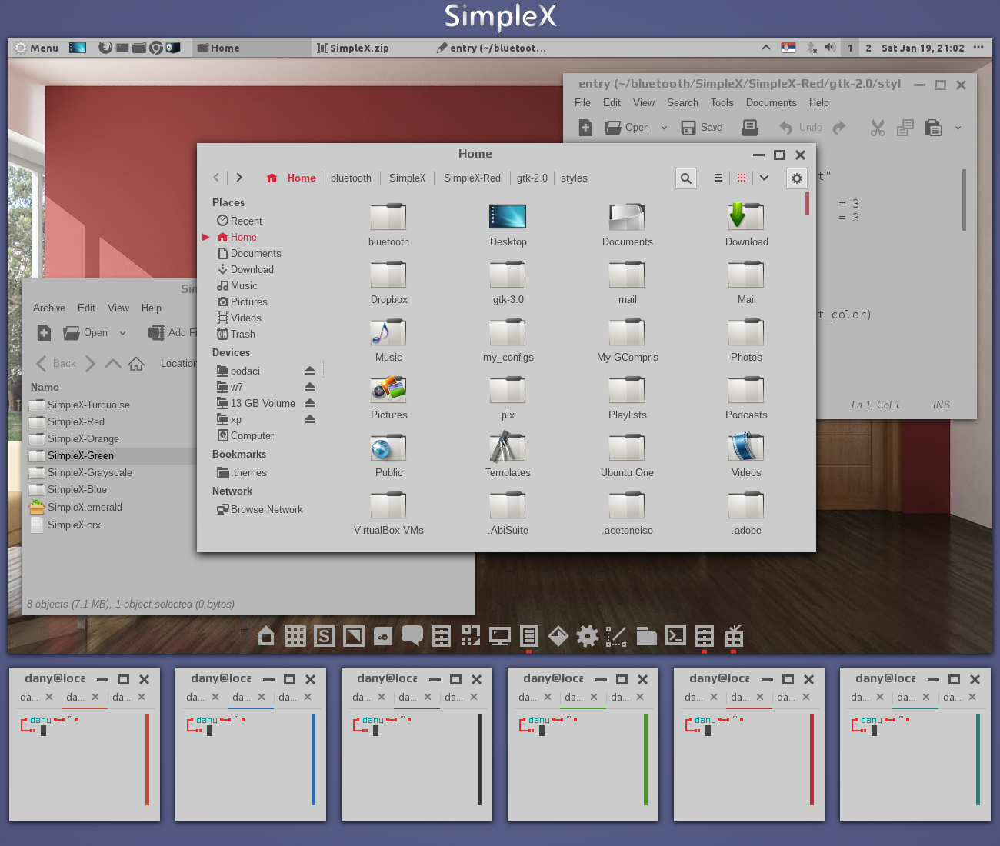This screenshot has width=1000, height=846.
Task: Click the volume icon in system tray
Action: (x=830, y=48)
